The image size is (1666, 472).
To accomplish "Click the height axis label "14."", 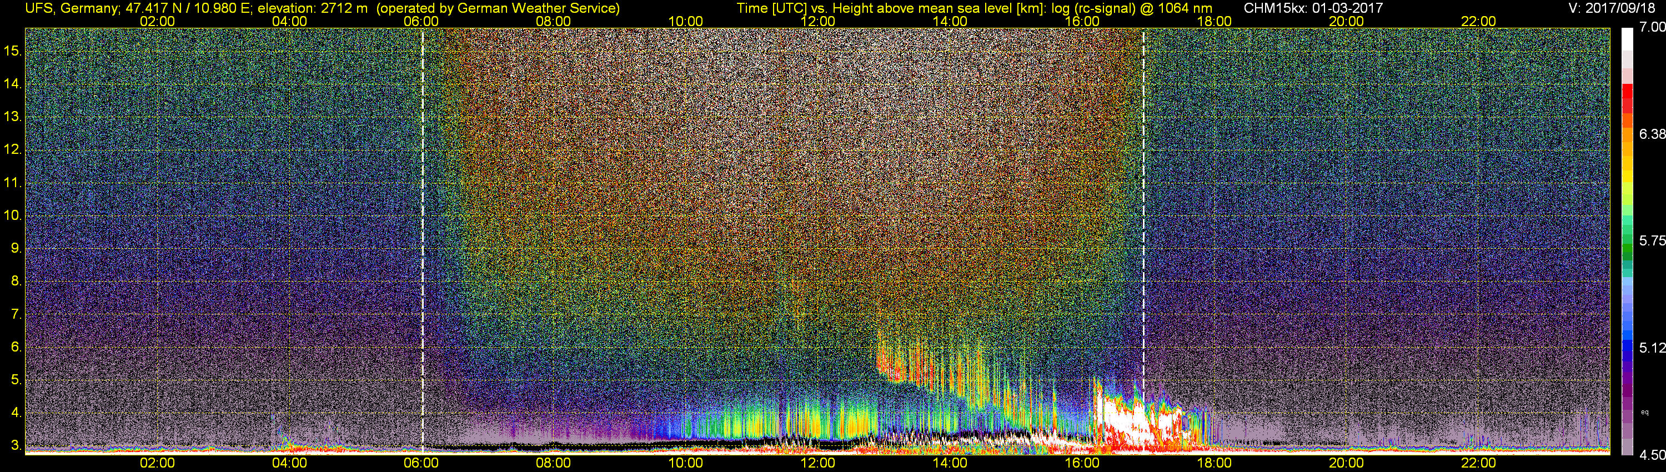I will pos(13,83).
